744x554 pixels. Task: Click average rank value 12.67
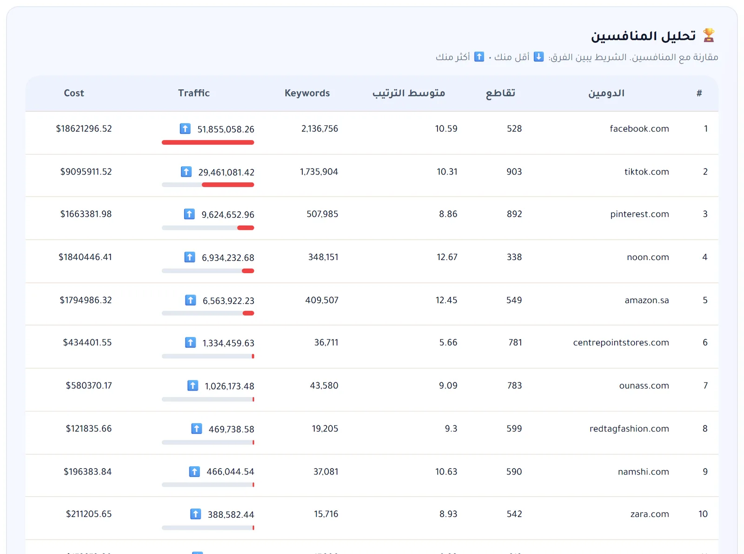coord(447,257)
